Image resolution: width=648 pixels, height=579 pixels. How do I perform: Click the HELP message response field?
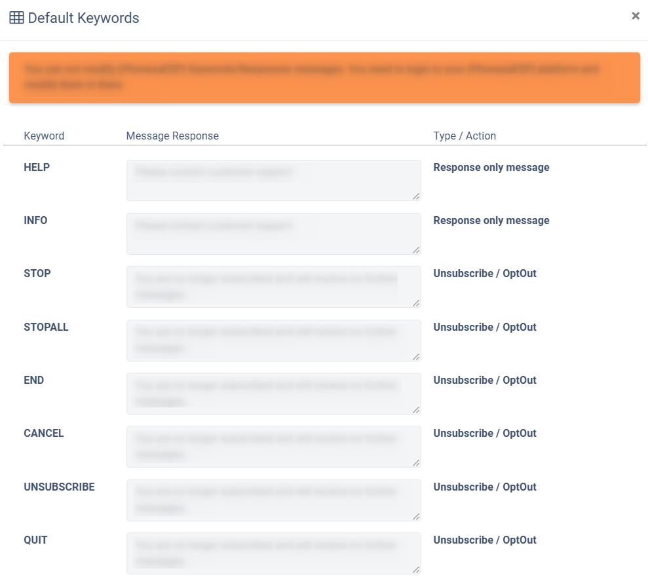(273, 180)
